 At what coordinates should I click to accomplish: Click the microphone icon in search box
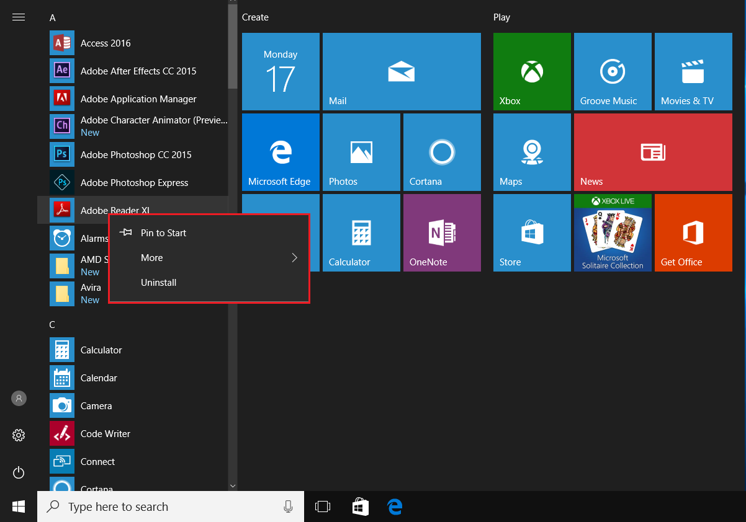pos(288,507)
